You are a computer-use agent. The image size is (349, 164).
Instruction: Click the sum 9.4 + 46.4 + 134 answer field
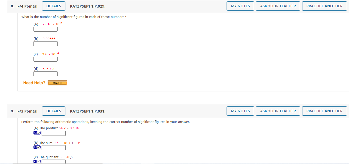(x=54, y=148)
